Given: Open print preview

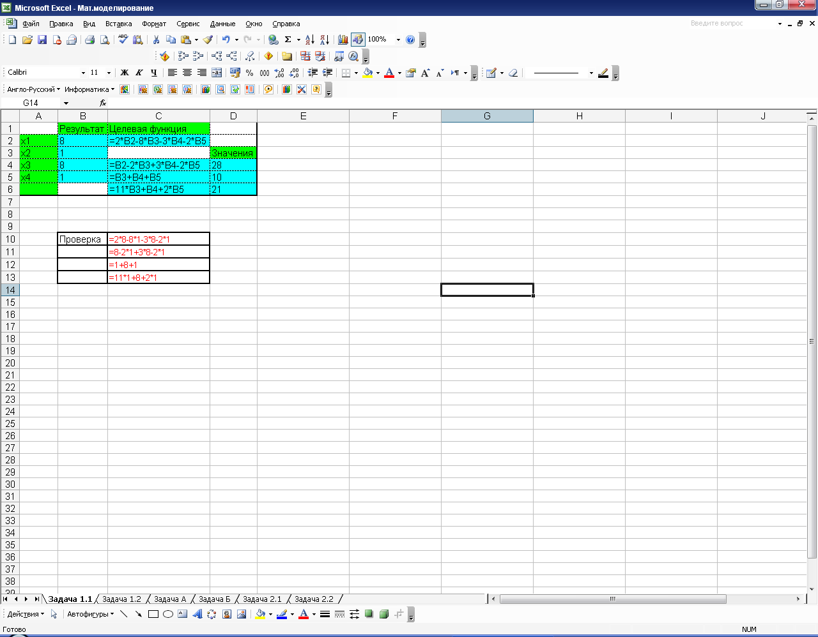Looking at the screenshot, I should pos(105,40).
